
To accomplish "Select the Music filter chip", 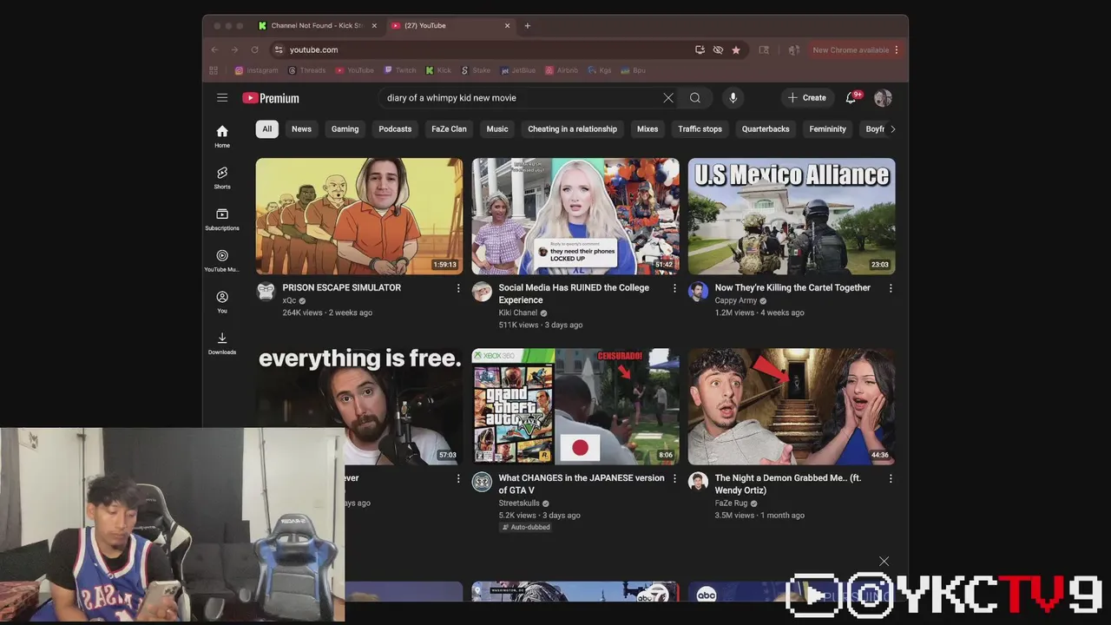I will (x=497, y=129).
